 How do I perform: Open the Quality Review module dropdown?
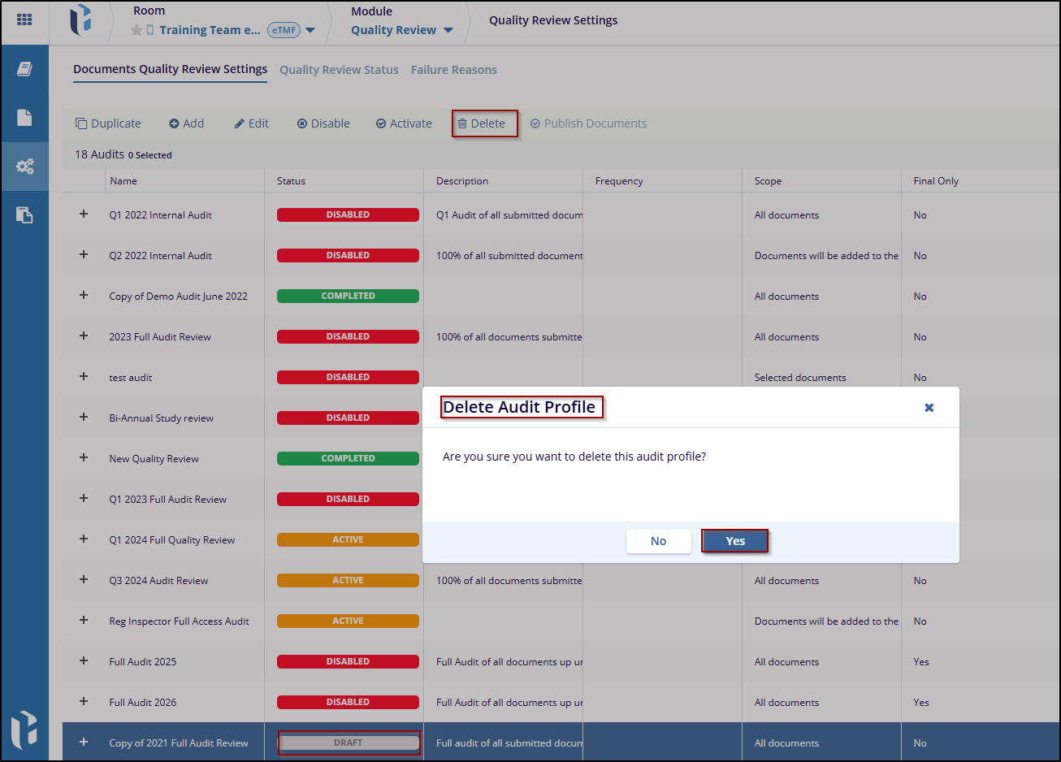click(x=448, y=31)
